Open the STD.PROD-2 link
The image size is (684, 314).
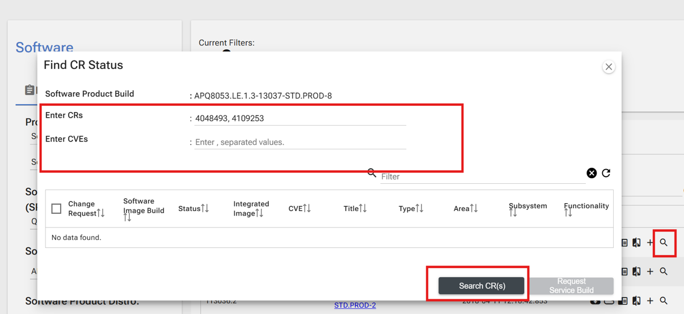(x=355, y=306)
